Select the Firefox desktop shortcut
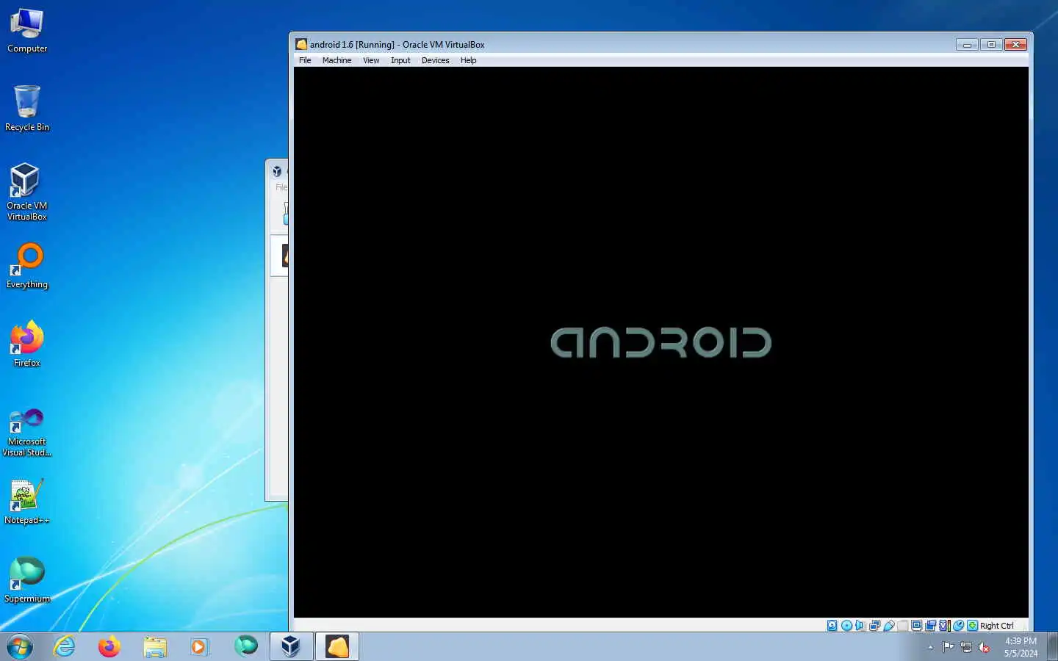This screenshot has width=1058, height=661. 27,344
